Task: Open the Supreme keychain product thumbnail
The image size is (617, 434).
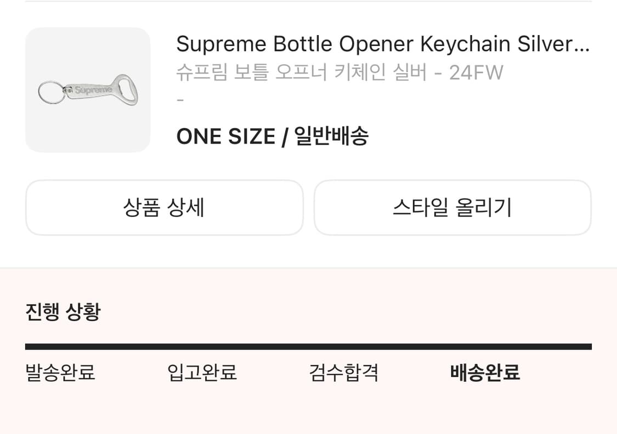Action: 88,90
